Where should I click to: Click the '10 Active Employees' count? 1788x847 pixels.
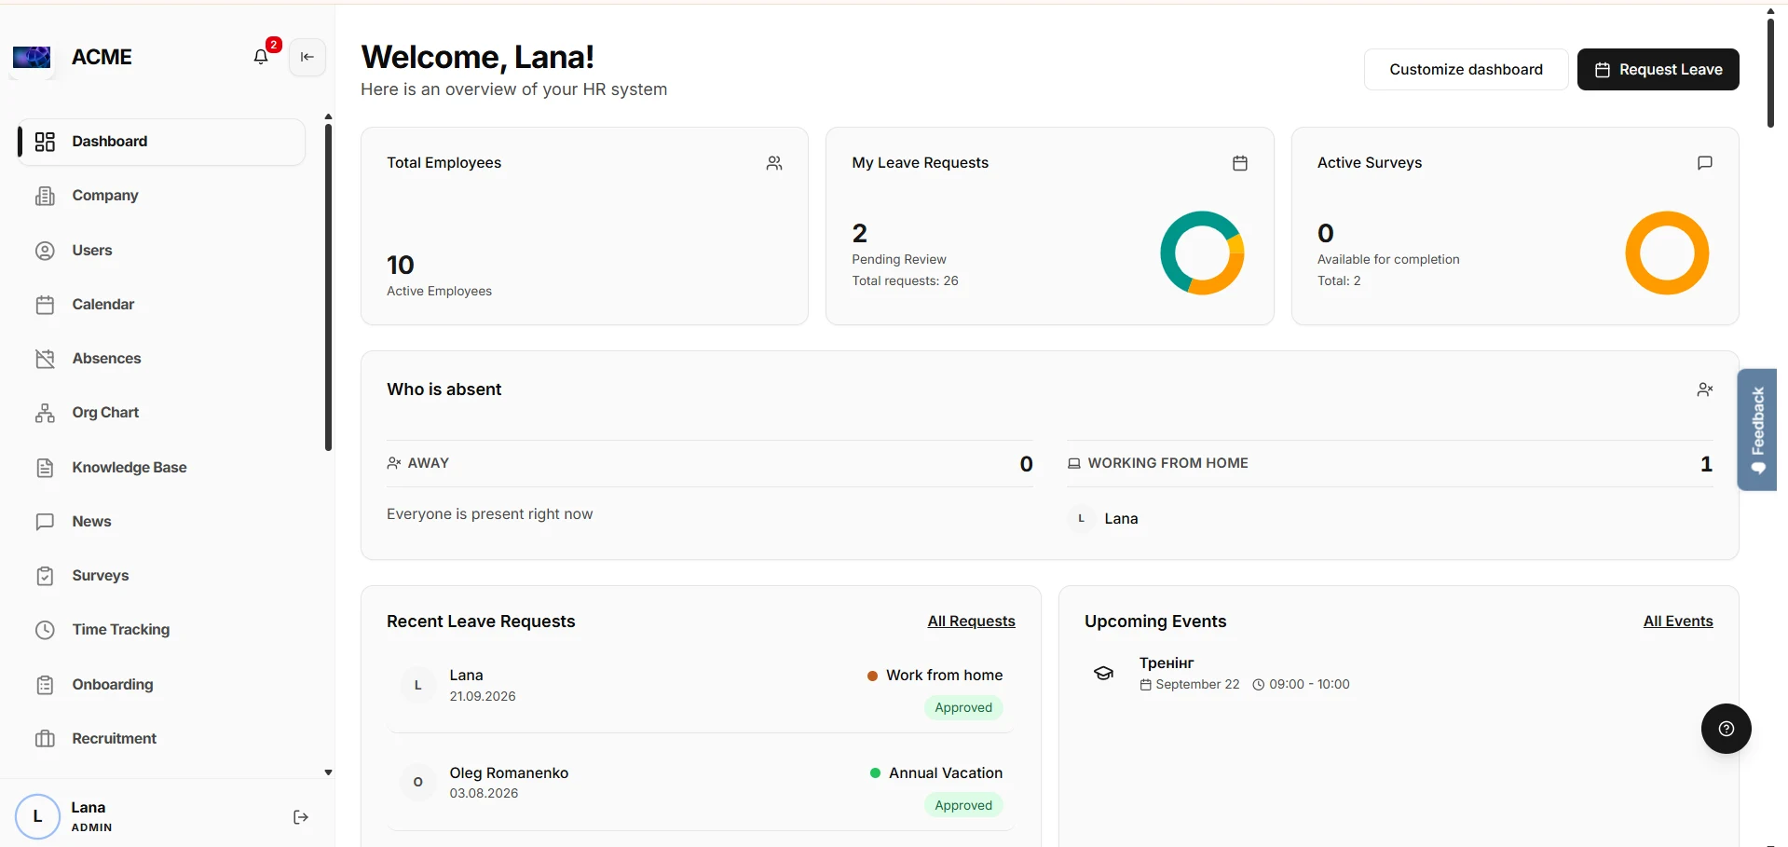point(439,277)
